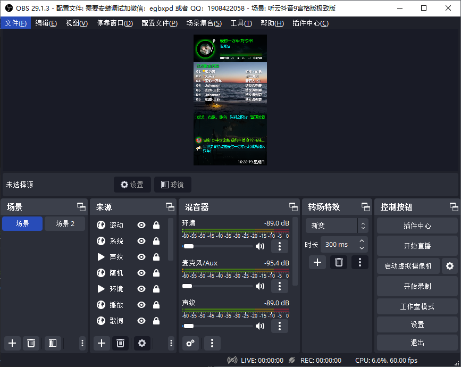The height and width of the screenshot is (367, 461).
Task: Unlock the 歌词 source lock icon
Action: click(x=156, y=321)
